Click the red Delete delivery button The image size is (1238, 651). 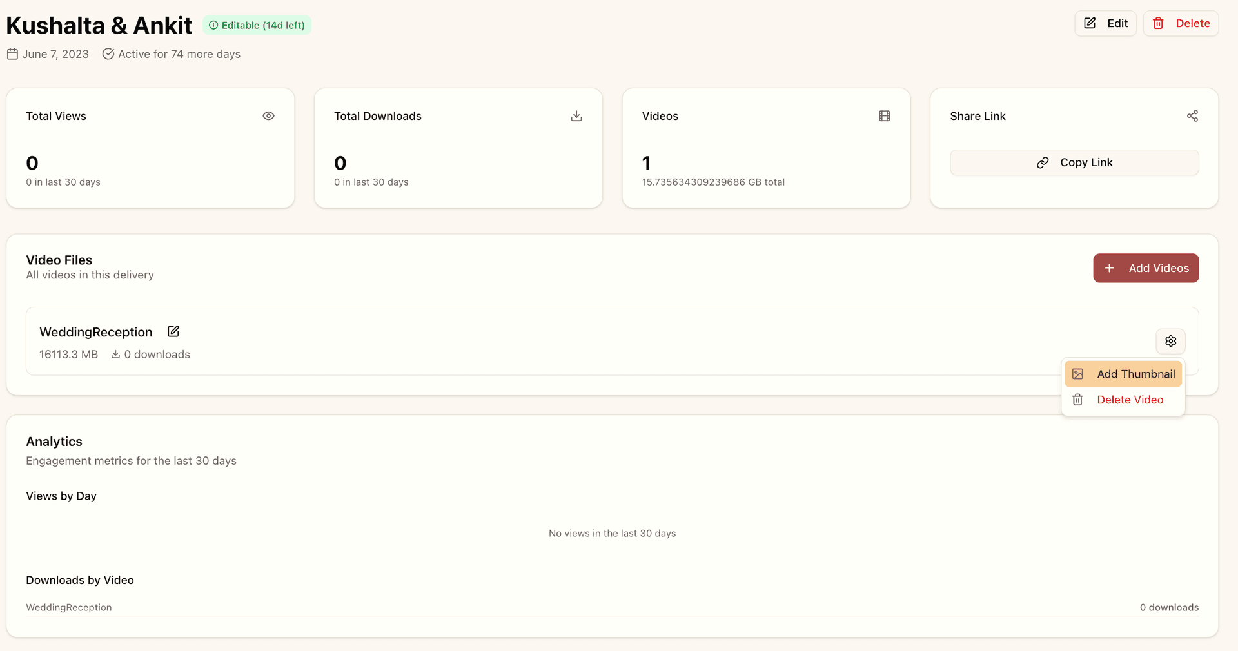[x=1181, y=23]
